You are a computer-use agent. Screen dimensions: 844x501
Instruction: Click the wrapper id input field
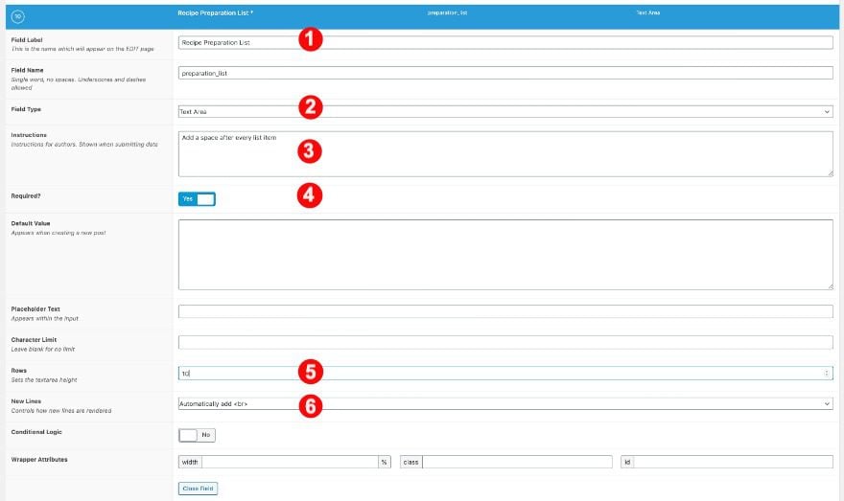[733, 462]
